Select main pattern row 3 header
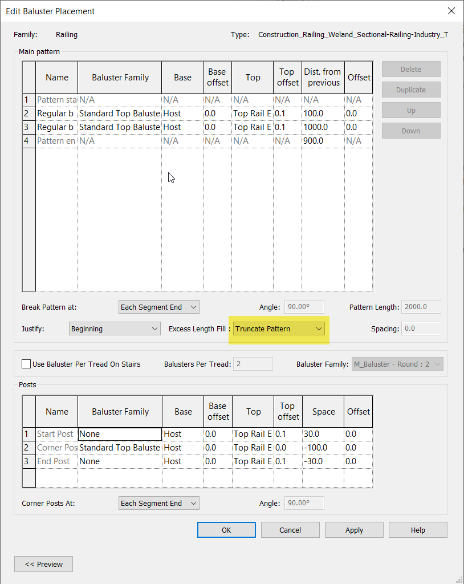 [29, 127]
